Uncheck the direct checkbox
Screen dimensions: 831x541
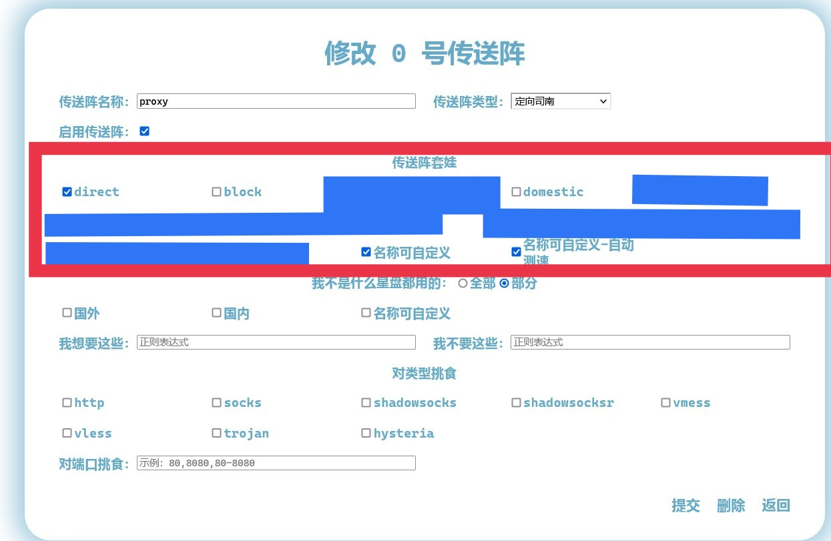(x=67, y=192)
